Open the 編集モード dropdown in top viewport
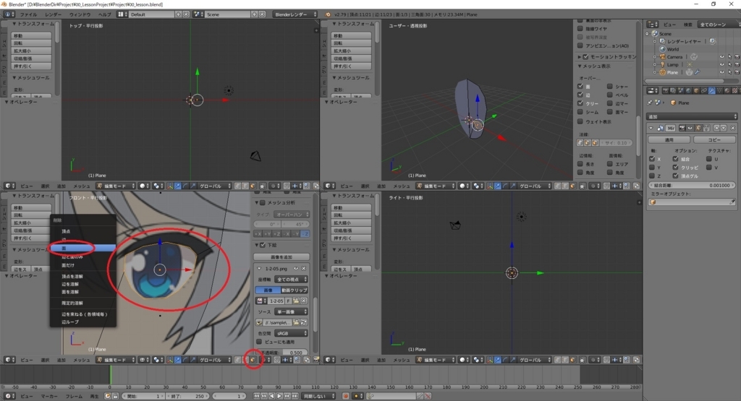 [x=116, y=186]
